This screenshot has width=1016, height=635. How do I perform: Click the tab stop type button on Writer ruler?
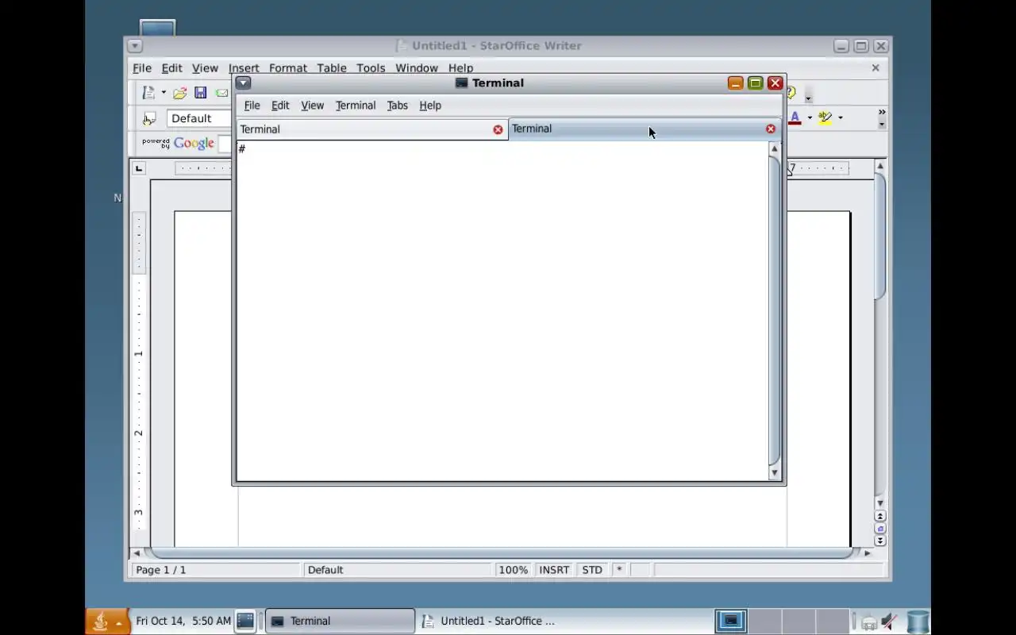click(x=139, y=168)
